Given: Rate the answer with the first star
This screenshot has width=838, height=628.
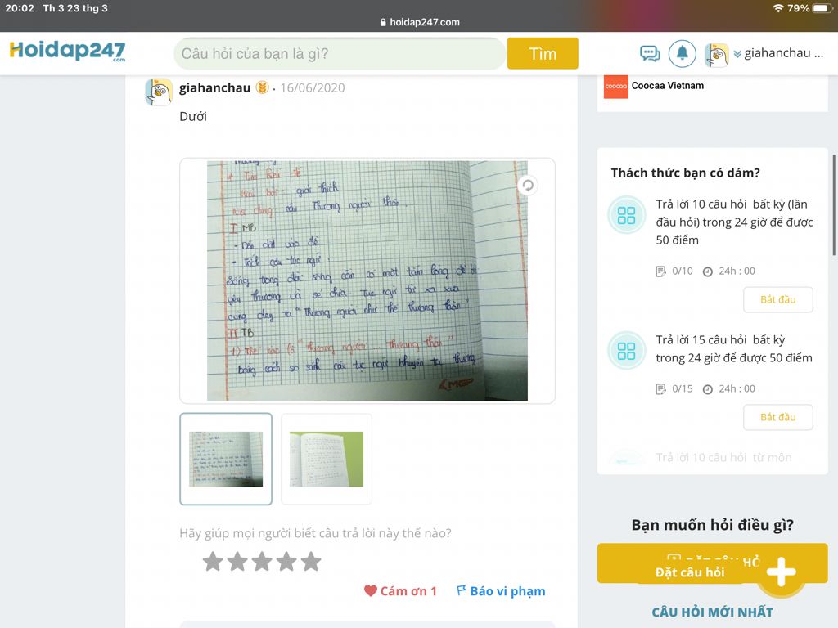Looking at the screenshot, I should coord(213,561).
